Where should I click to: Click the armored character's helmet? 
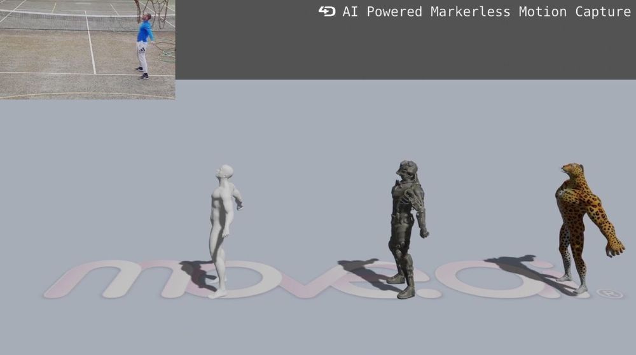tap(406, 169)
